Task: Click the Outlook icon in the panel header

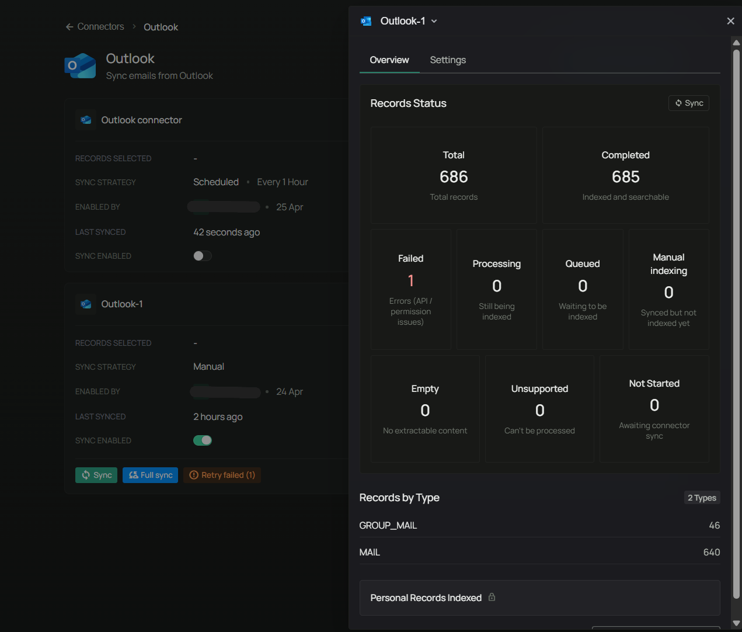Action: [366, 21]
